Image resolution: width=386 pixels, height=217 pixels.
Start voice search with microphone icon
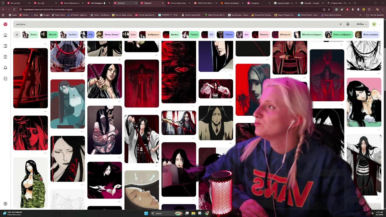click(x=348, y=24)
